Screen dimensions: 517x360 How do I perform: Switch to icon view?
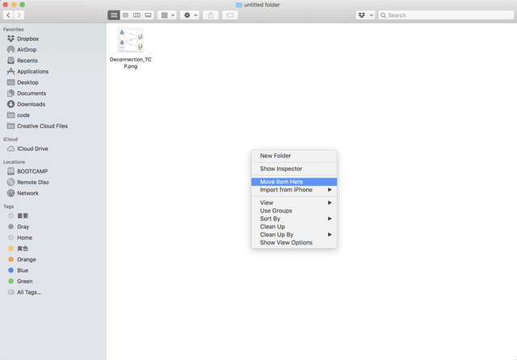pyautogui.click(x=114, y=15)
